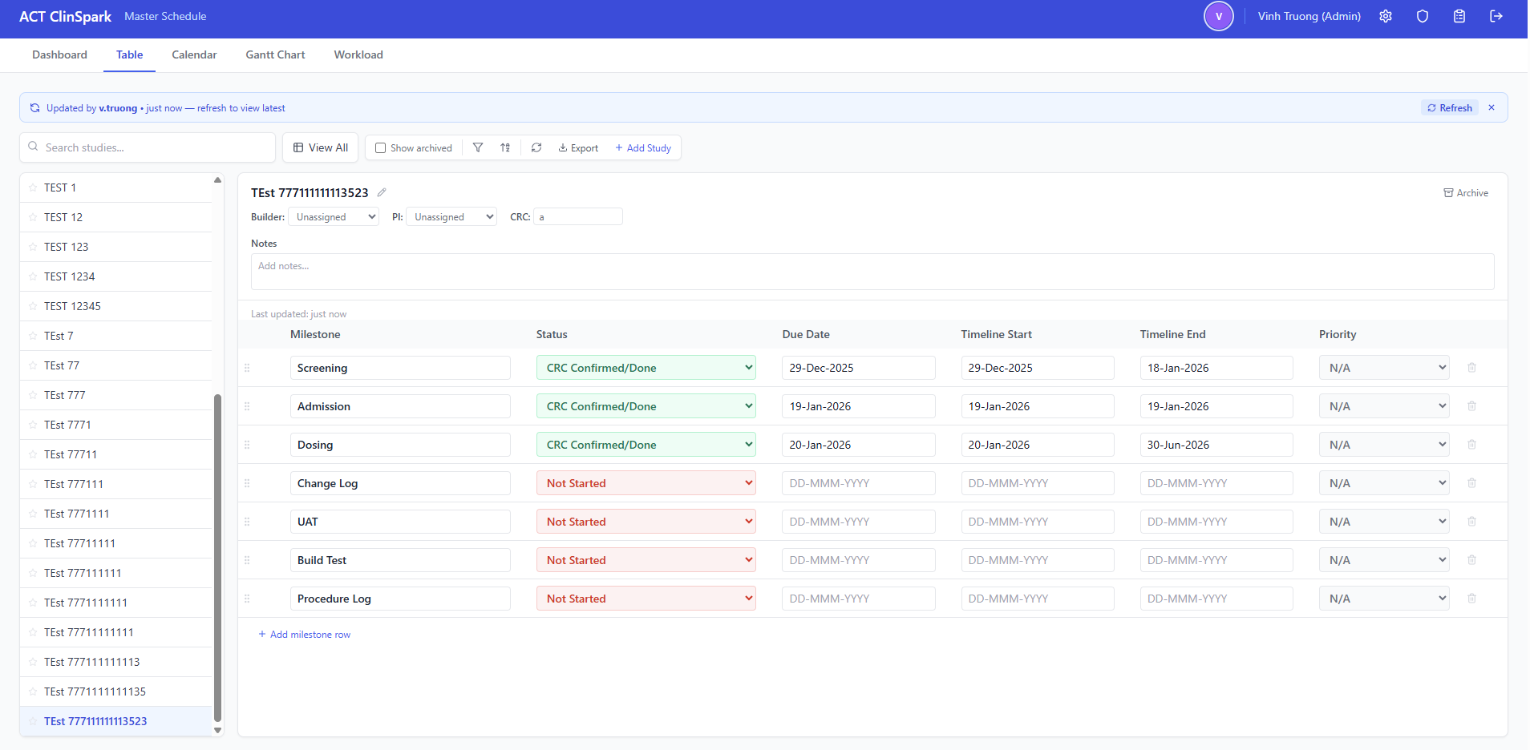Delete the Change Log milestone row
Image resolution: width=1530 pixels, height=750 pixels.
tap(1472, 483)
